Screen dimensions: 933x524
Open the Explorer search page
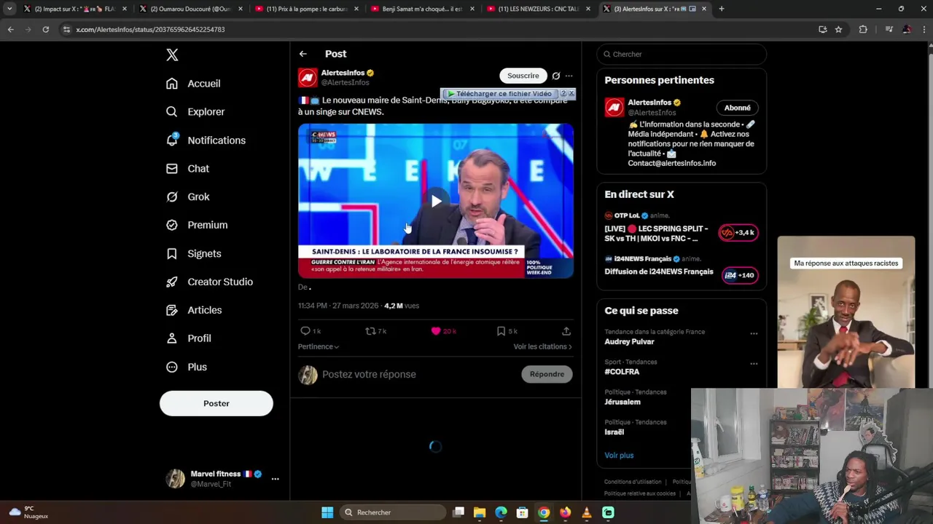pyautogui.click(x=195, y=112)
